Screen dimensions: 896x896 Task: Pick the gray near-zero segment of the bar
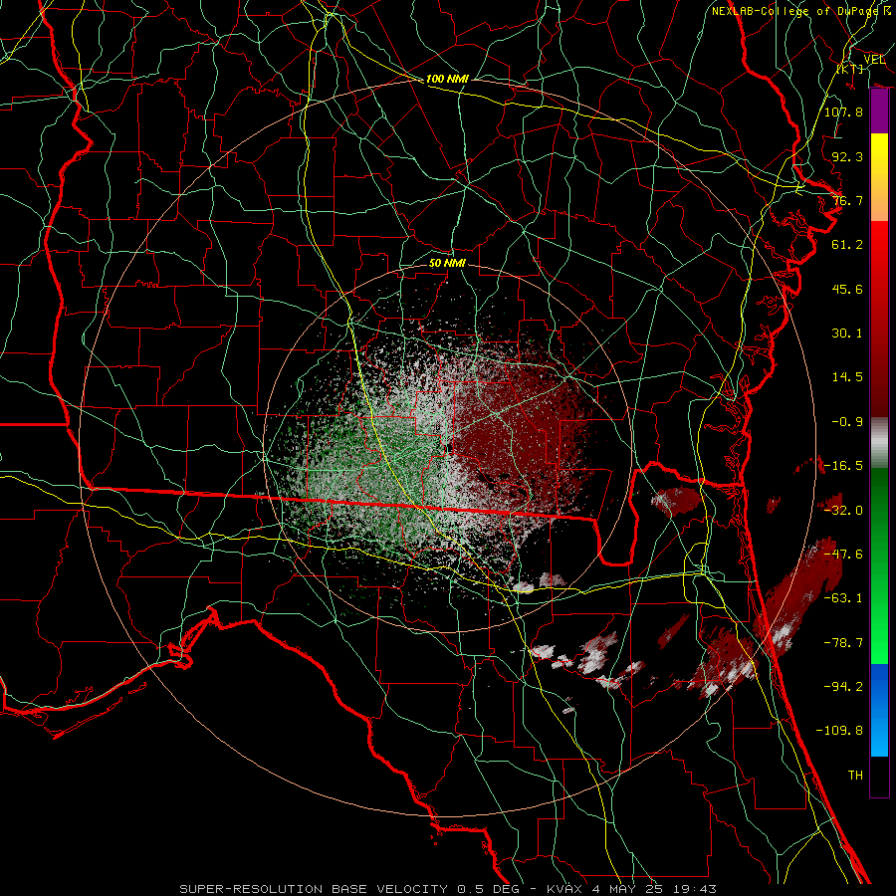879,442
